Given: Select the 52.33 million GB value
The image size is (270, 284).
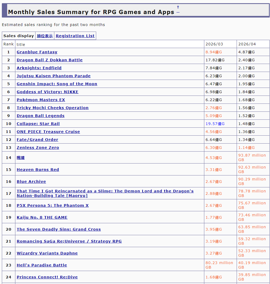Looking at the screenshot, I should pos(252,253).
